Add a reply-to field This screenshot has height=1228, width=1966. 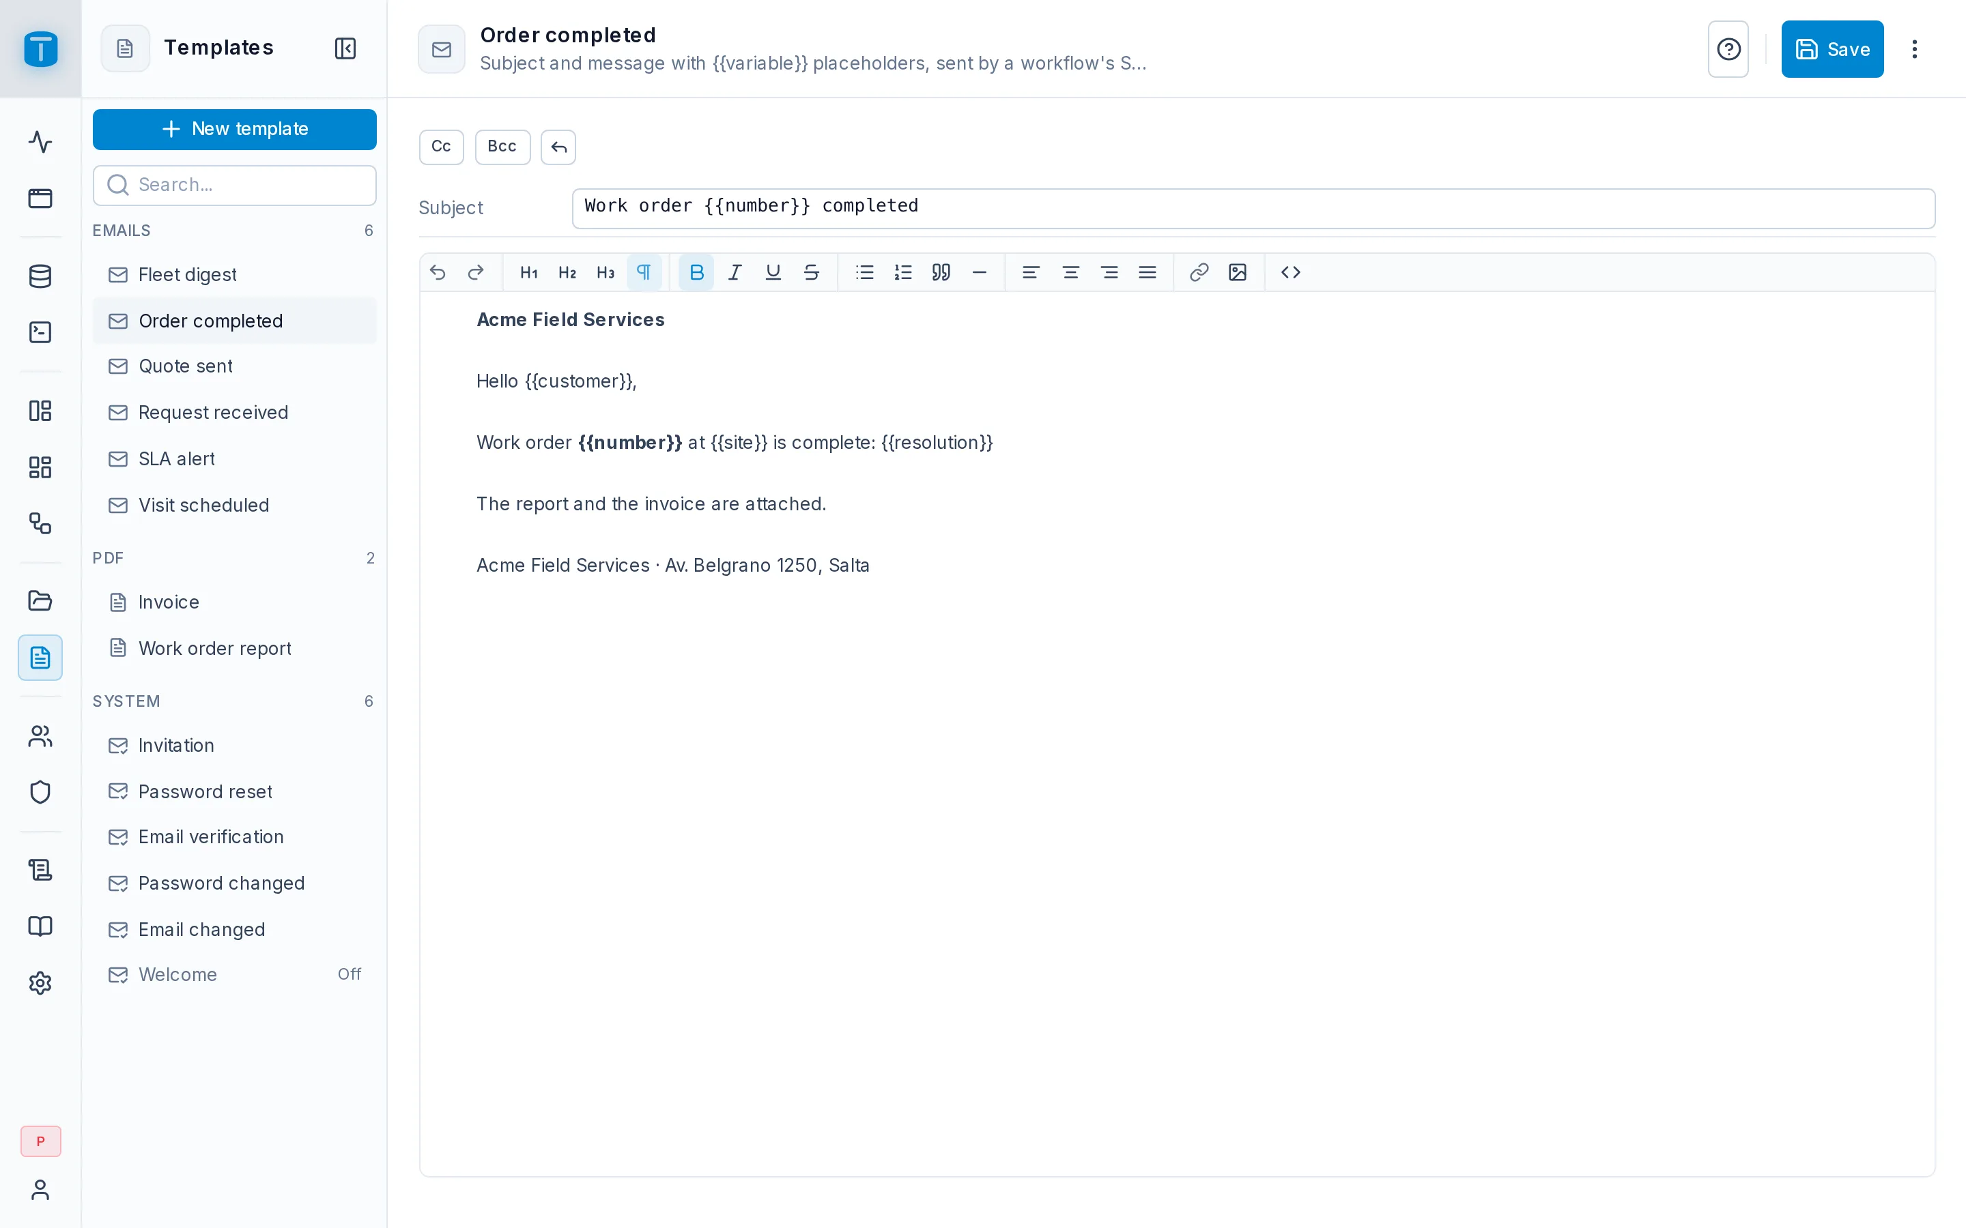pos(558,147)
